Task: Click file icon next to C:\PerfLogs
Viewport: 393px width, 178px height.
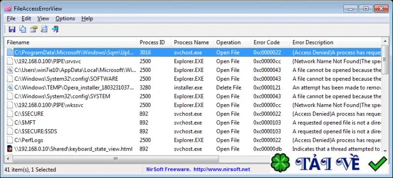Action: [10, 140]
